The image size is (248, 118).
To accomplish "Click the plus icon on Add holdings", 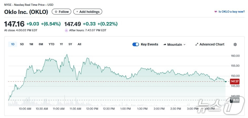I will tap(77, 12).
